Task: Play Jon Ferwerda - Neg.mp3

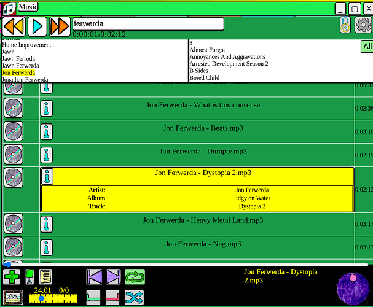Action: pyautogui.click(x=203, y=244)
